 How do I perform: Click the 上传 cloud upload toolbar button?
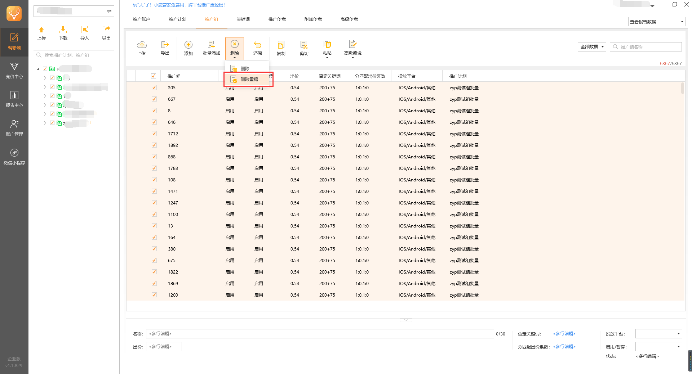point(141,48)
